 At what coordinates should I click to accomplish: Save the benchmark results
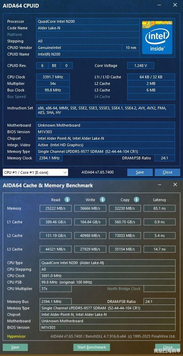(15, 347)
